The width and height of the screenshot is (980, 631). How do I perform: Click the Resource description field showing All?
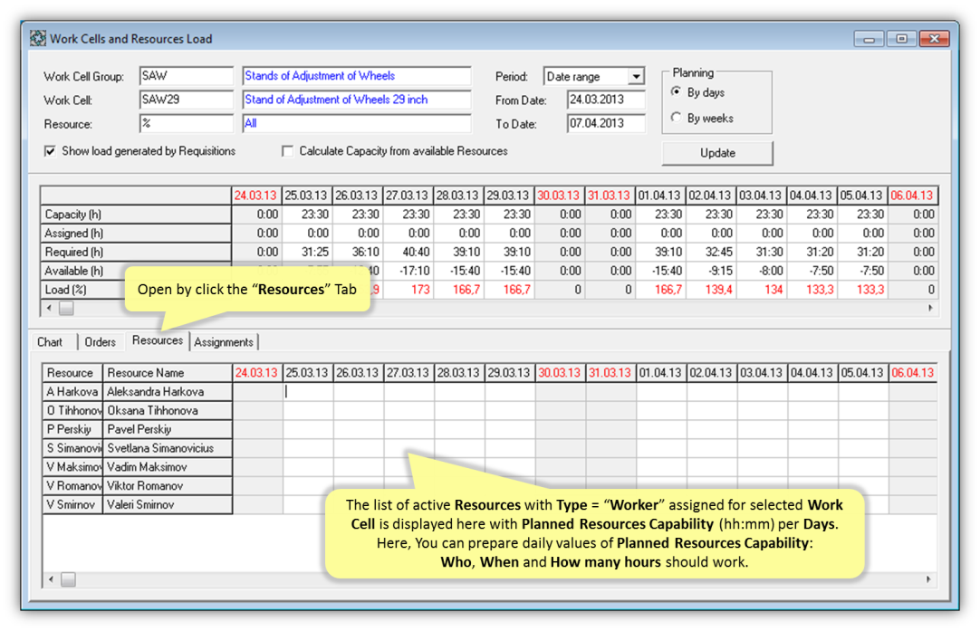coord(357,124)
